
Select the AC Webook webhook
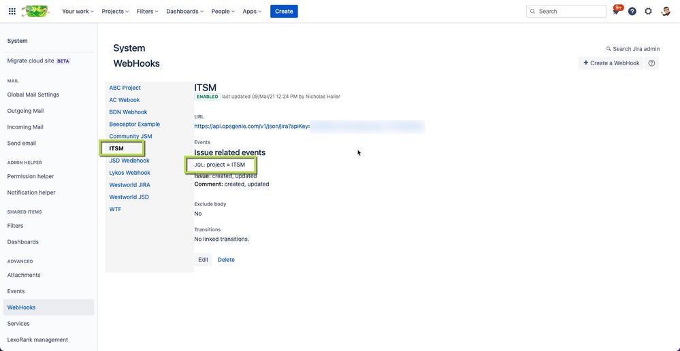(x=125, y=100)
